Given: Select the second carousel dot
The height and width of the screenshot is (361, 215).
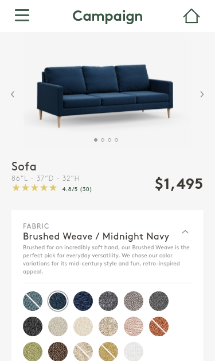Looking at the screenshot, I should click(103, 140).
